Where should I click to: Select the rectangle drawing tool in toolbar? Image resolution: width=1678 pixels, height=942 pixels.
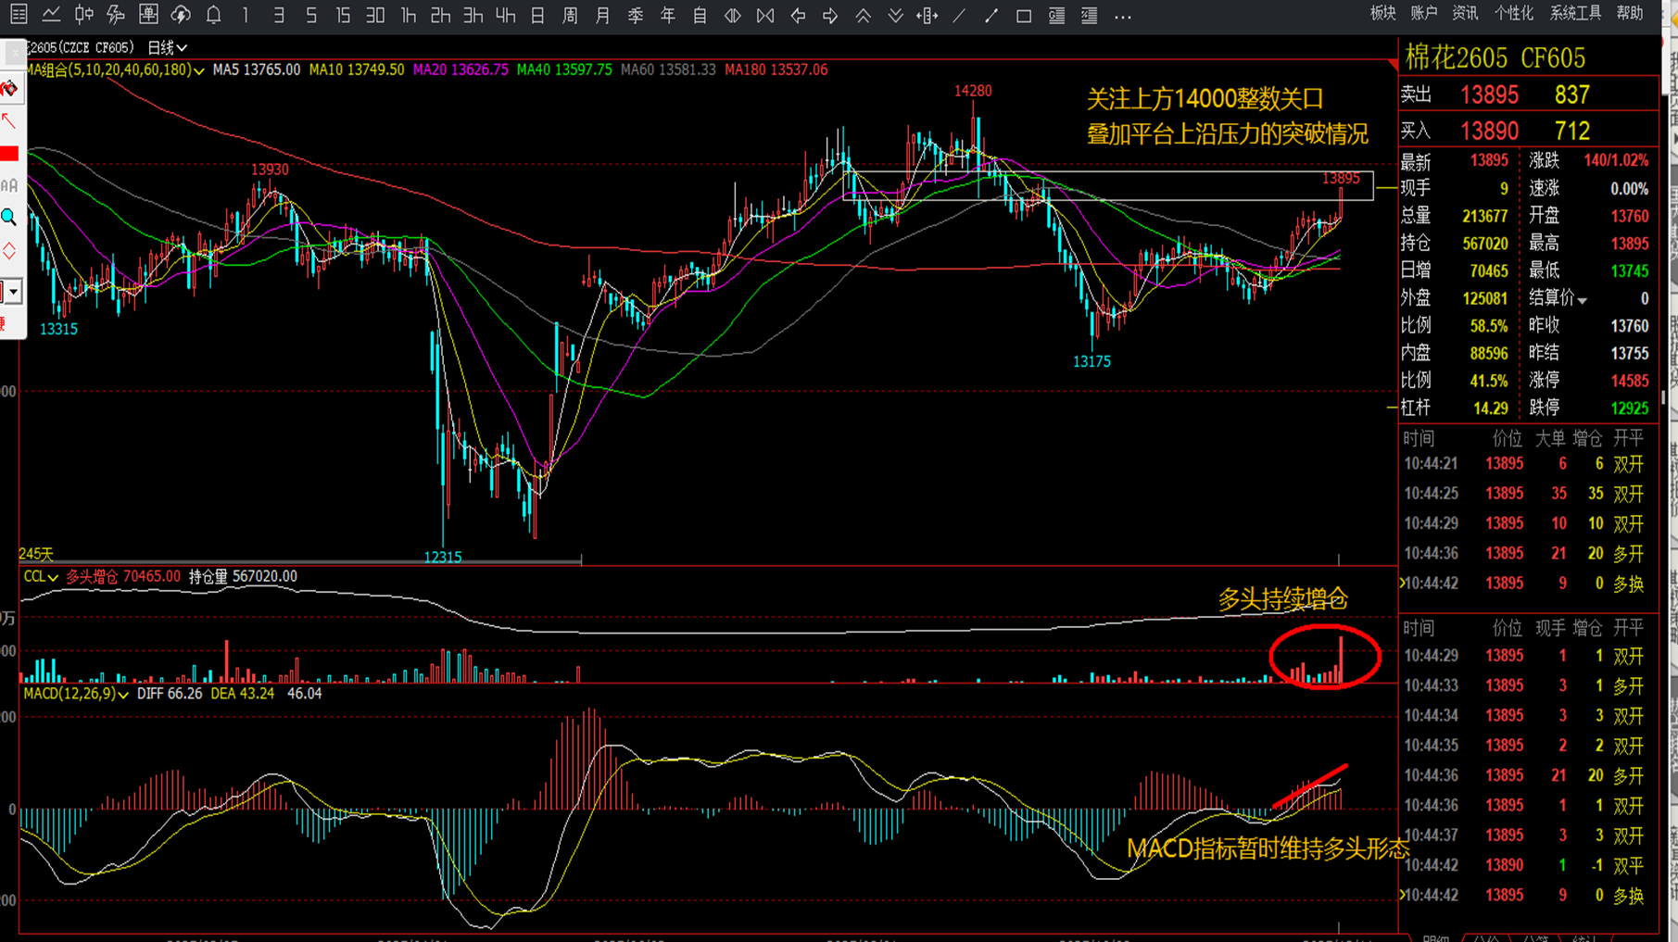(x=1024, y=16)
